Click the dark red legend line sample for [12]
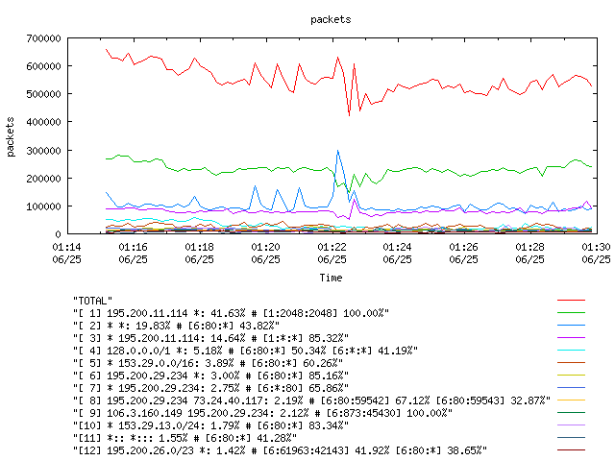The width and height of the screenshot is (615, 461). 571,449
